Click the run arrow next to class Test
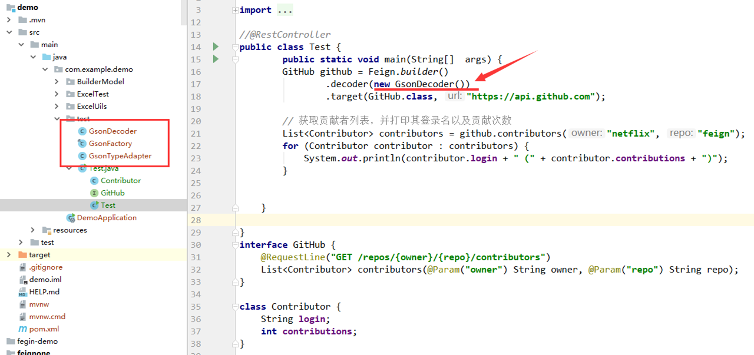Image resolution: width=754 pixels, height=355 pixels. coord(215,47)
